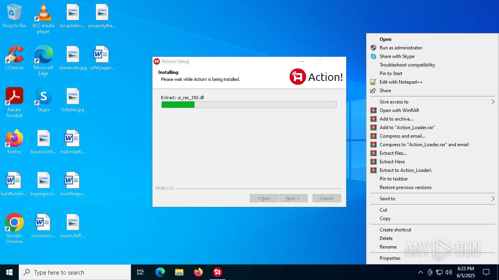Open VLC media player desktop shortcut
499x280 pixels.
click(43, 19)
